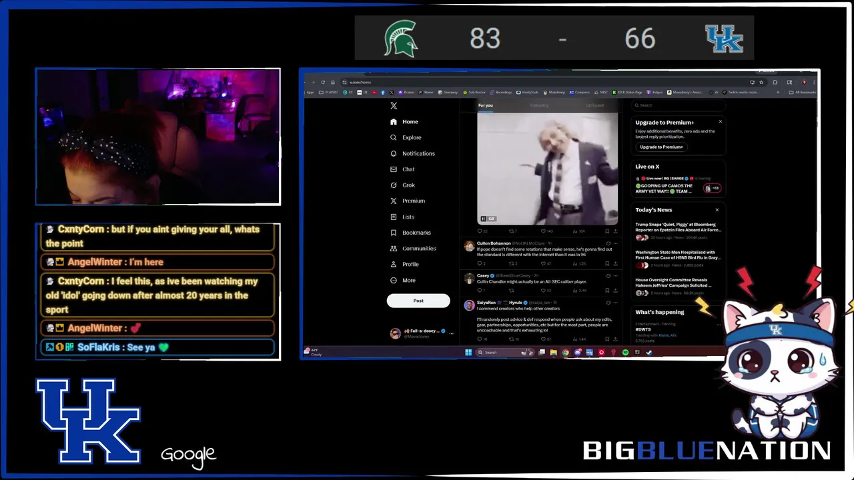
Task: Reply to Cullen Bohannon's post
Action: 480,263
